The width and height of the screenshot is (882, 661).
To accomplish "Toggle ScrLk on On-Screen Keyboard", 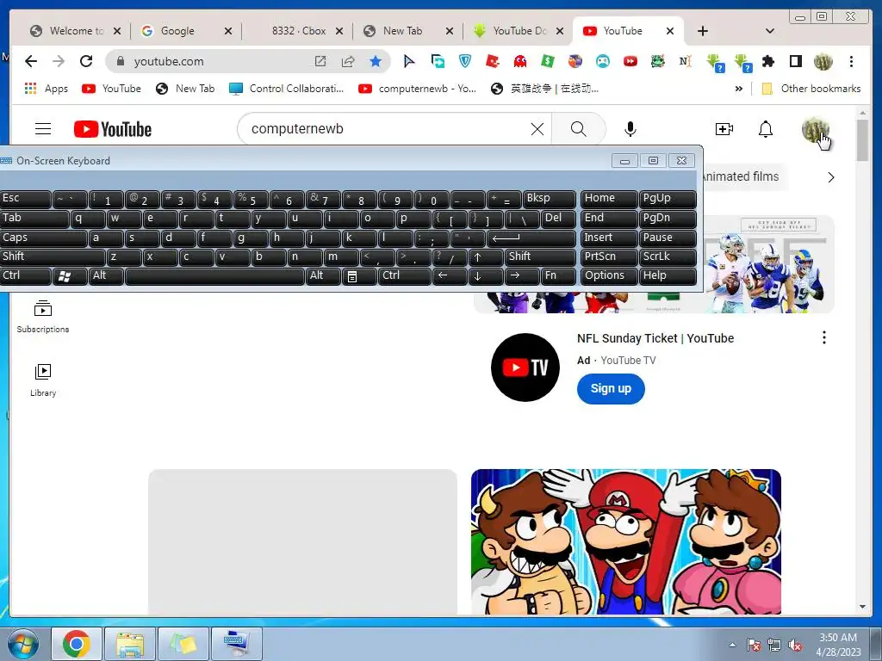I will (668, 256).
